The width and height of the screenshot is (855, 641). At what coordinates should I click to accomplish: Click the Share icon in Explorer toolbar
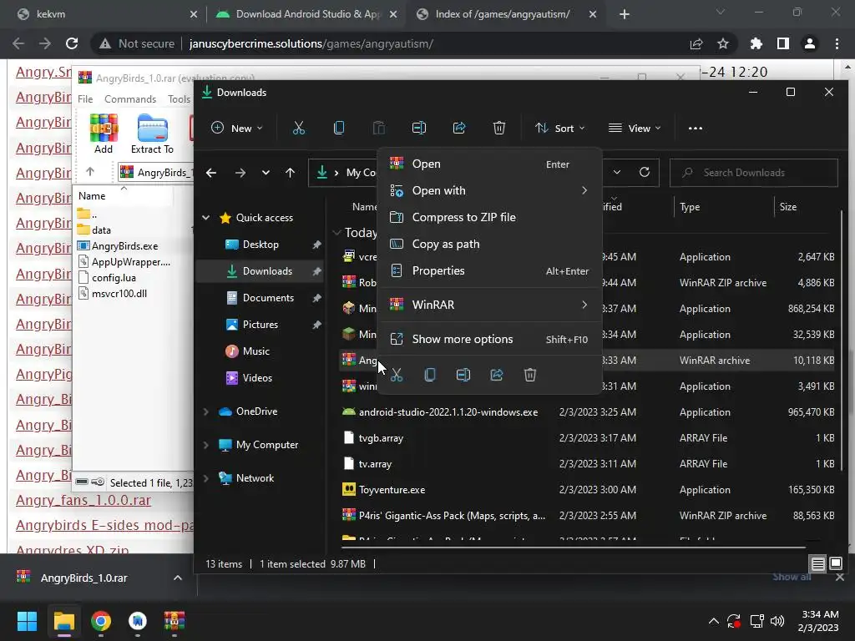[x=459, y=128]
